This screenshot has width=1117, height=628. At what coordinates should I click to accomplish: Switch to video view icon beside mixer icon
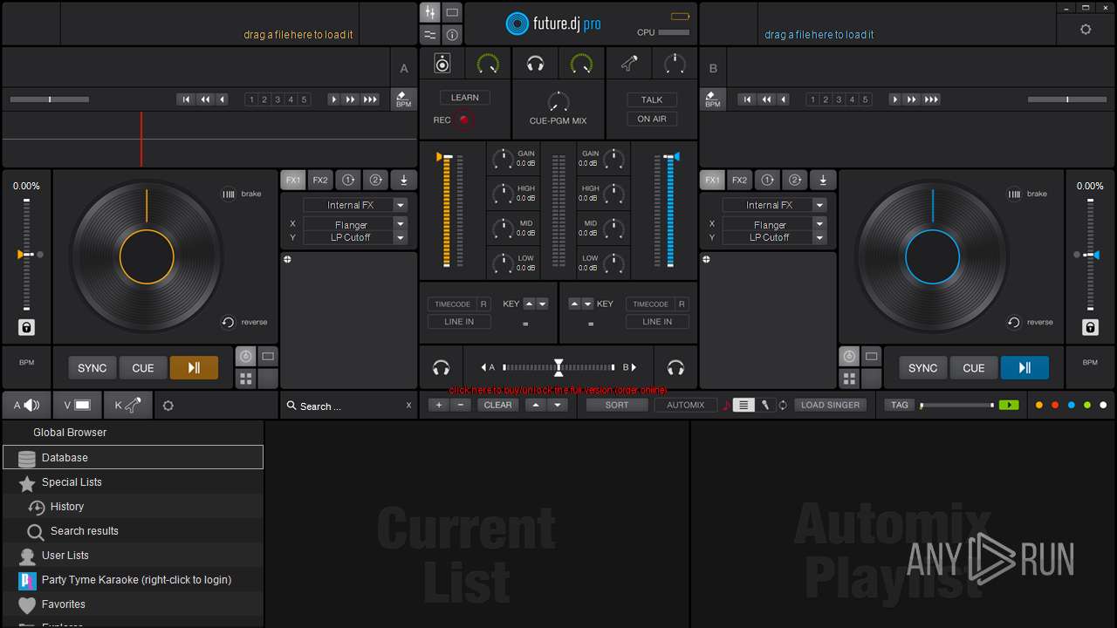[x=452, y=12]
